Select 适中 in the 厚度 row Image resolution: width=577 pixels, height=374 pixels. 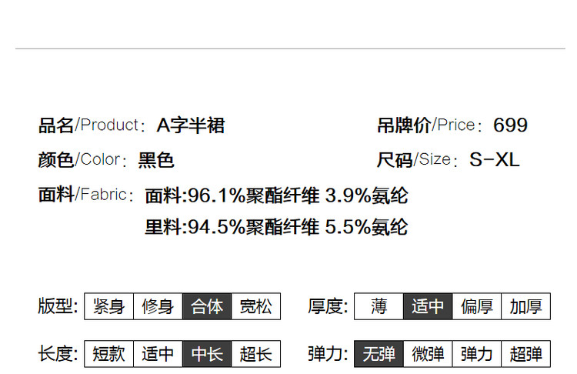click(x=428, y=306)
